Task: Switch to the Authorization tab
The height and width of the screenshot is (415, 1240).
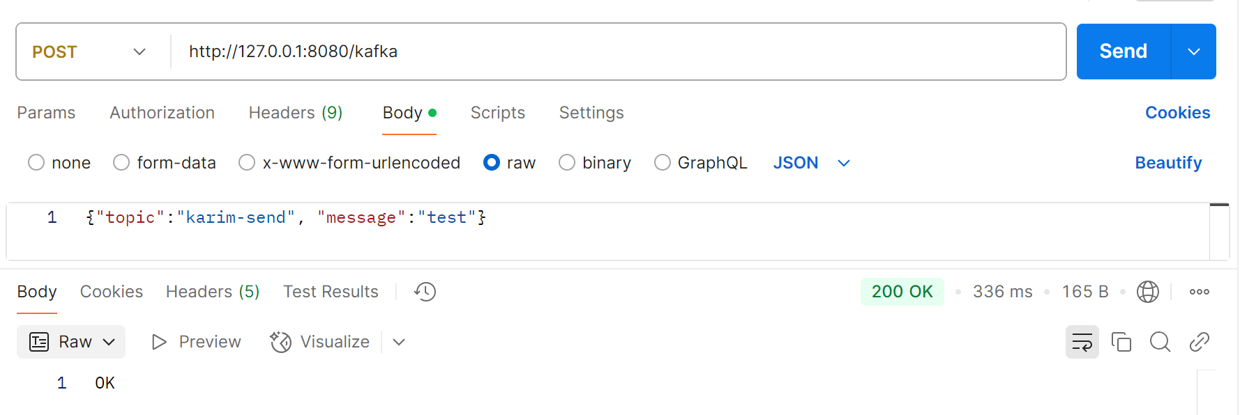Action: 162,113
